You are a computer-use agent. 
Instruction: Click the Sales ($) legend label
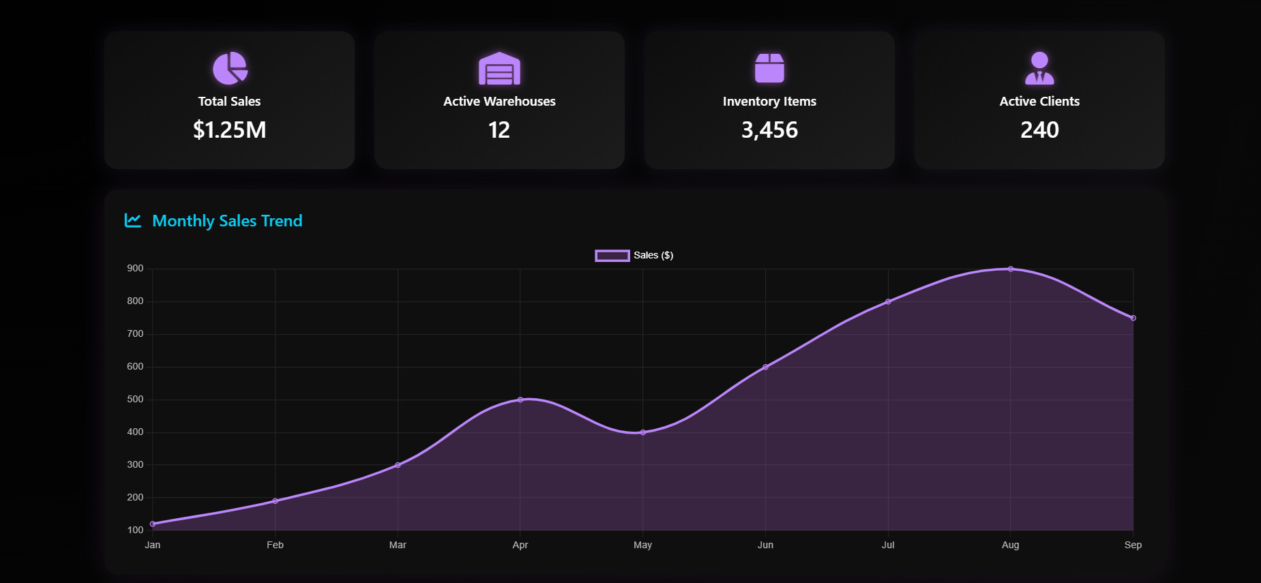click(x=653, y=256)
